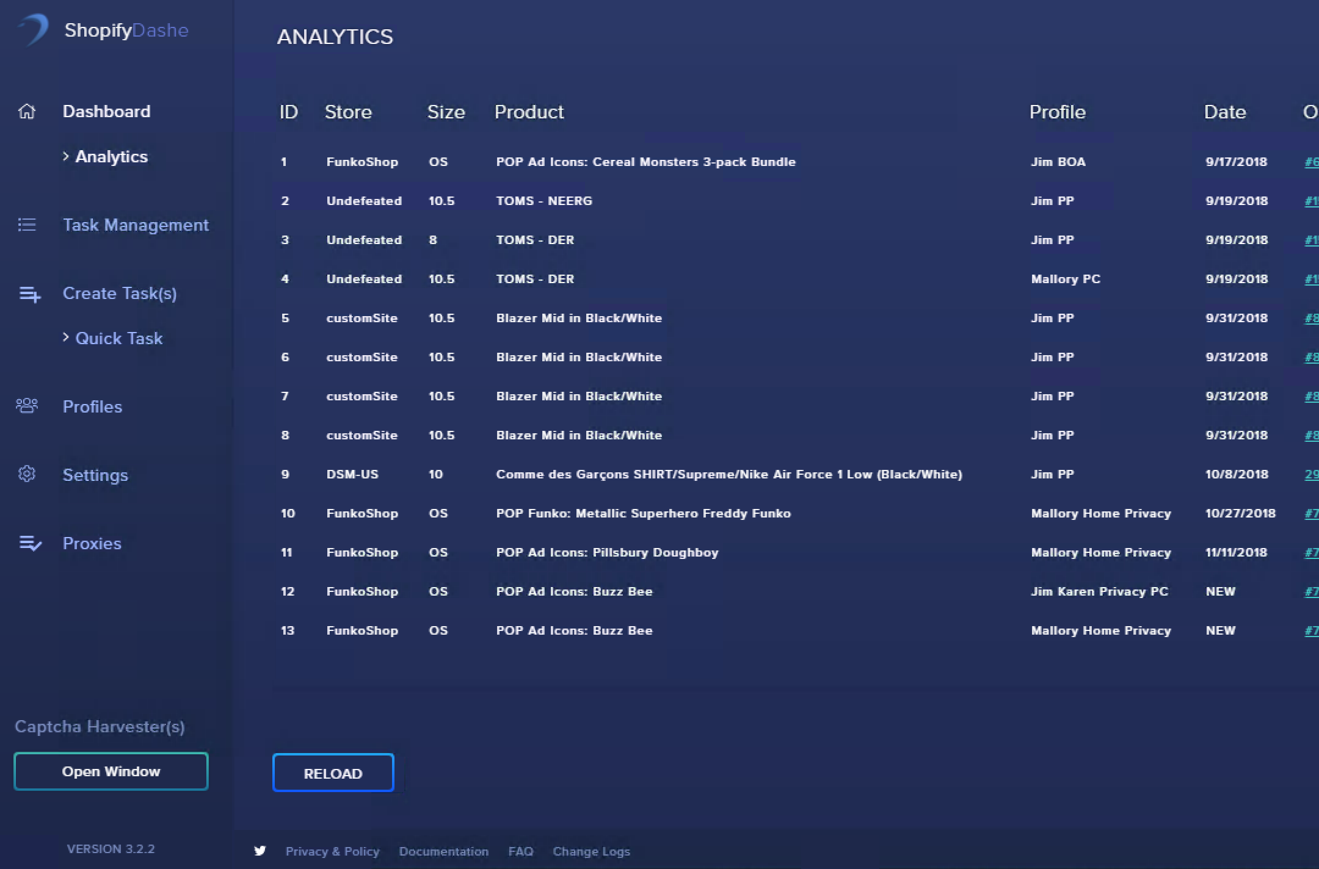The height and width of the screenshot is (869, 1319).
Task: Click the Settings gear icon
Action: pyautogui.click(x=27, y=474)
